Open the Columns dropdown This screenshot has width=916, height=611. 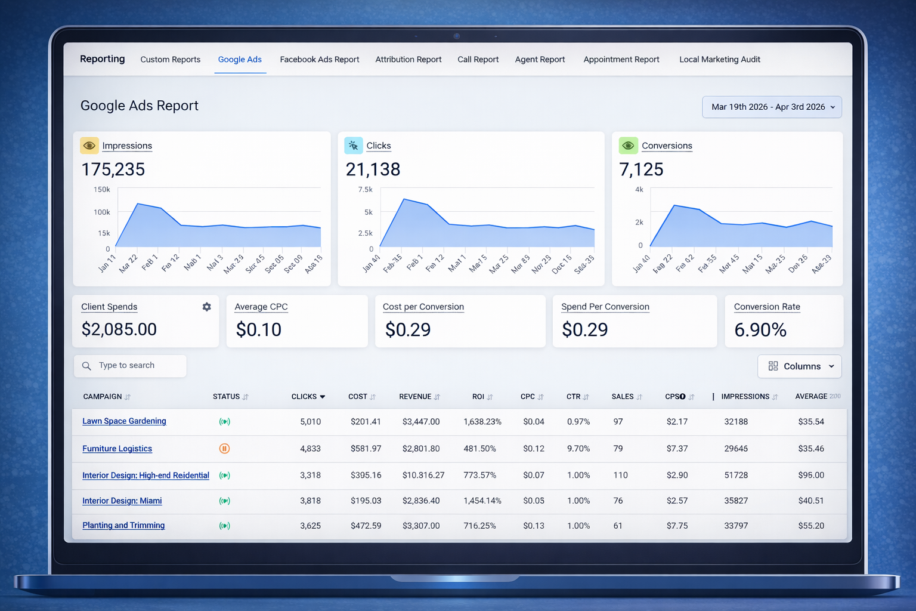800,366
